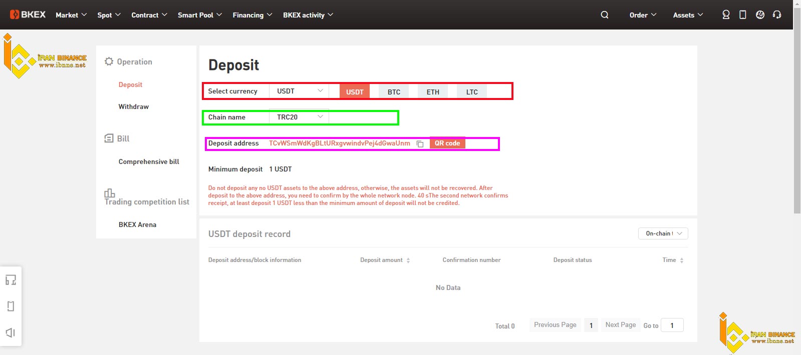This screenshot has width=801, height=355.
Task: Click the Operation section heading
Action: point(128,61)
